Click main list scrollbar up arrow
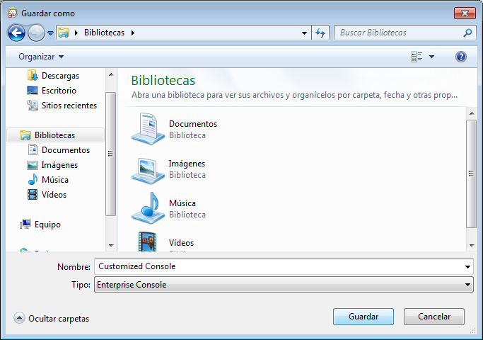Image resolution: width=483 pixels, height=340 pixels. coord(472,113)
